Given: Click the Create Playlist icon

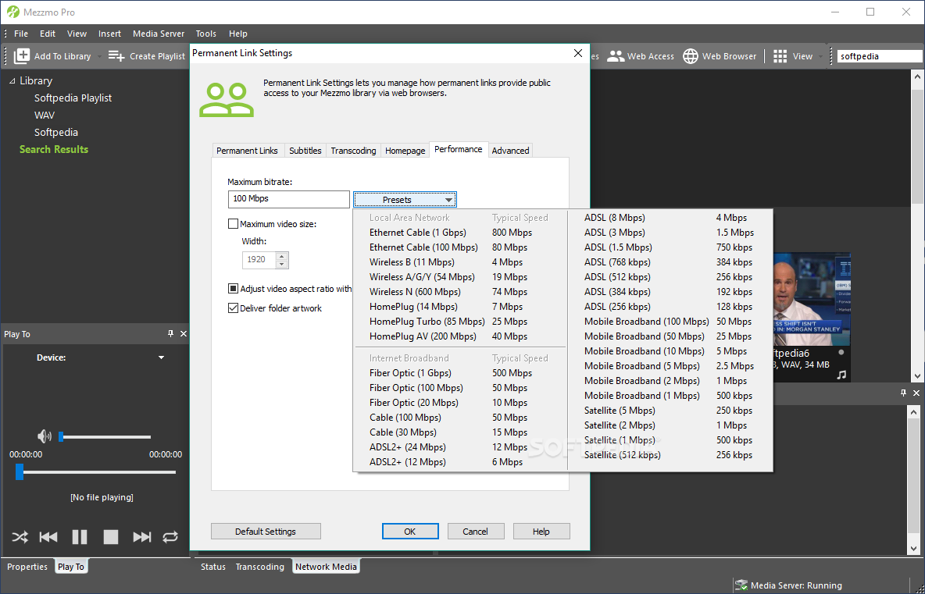Looking at the screenshot, I should [x=116, y=56].
